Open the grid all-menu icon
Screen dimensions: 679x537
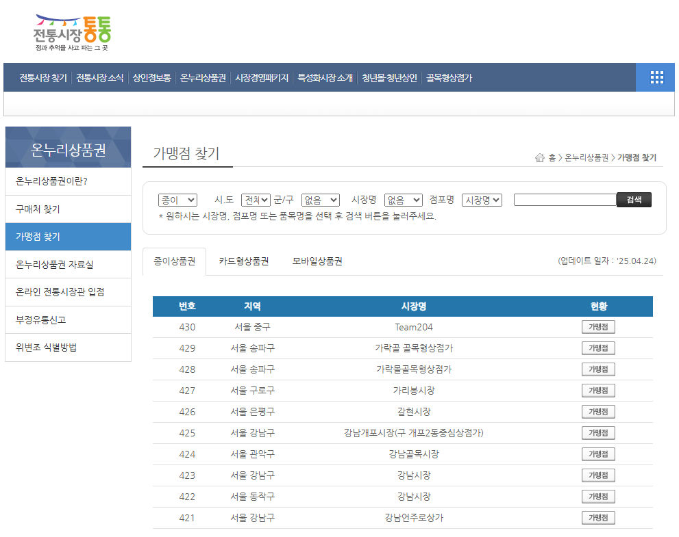(656, 77)
